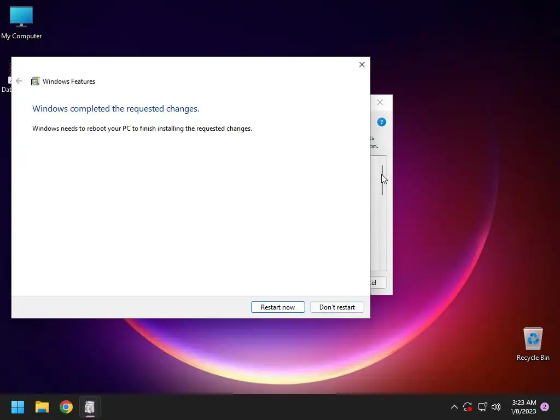The height and width of the screenshot is (420, 560).
Task: Go back using the dialog's back arrow
Action: (19, 81)
